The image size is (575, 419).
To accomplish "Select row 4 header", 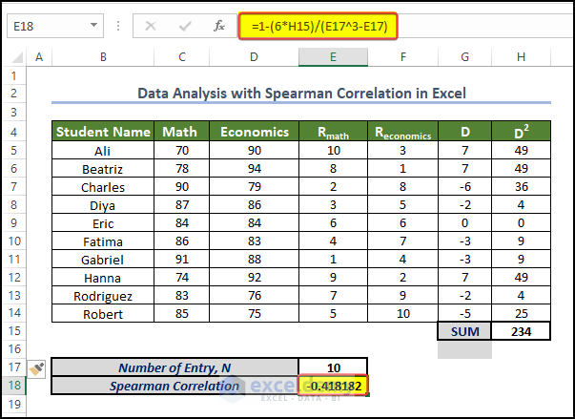I will click(x=15, y=132).
